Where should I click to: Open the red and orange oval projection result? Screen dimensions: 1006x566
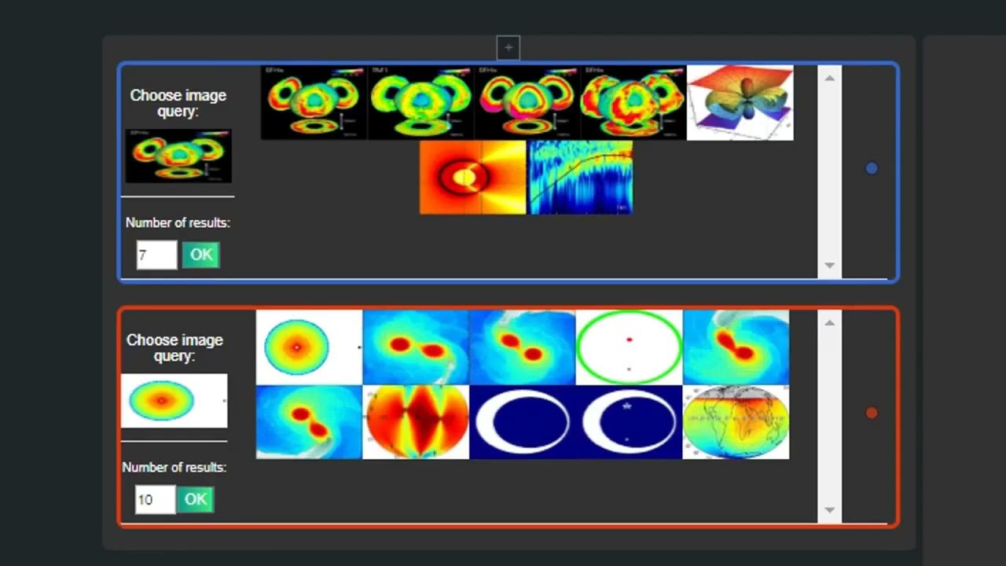pyautogui.click(x=416, y=421)
